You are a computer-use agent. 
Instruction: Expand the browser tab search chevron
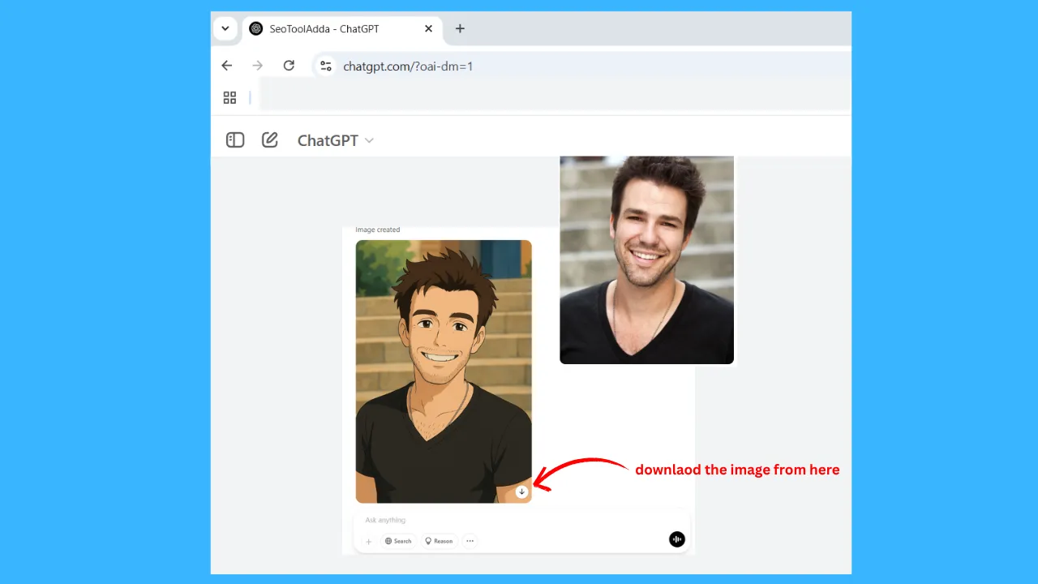point(225,28)
